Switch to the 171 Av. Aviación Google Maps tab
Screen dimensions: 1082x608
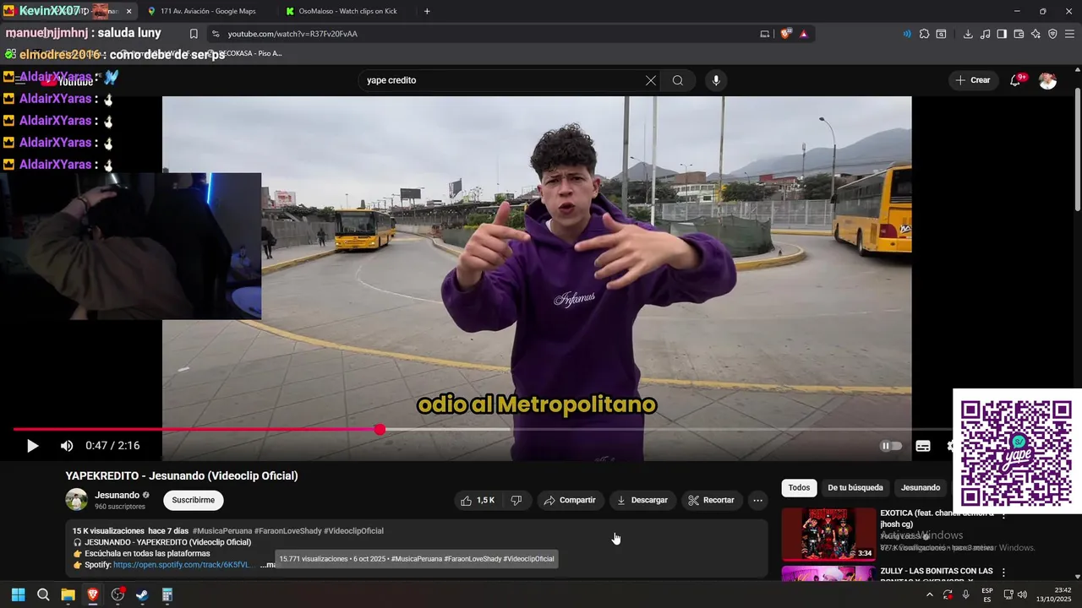pos(208,11)
